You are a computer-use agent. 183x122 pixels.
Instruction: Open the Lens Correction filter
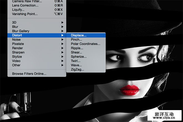[x=25, y=5]
